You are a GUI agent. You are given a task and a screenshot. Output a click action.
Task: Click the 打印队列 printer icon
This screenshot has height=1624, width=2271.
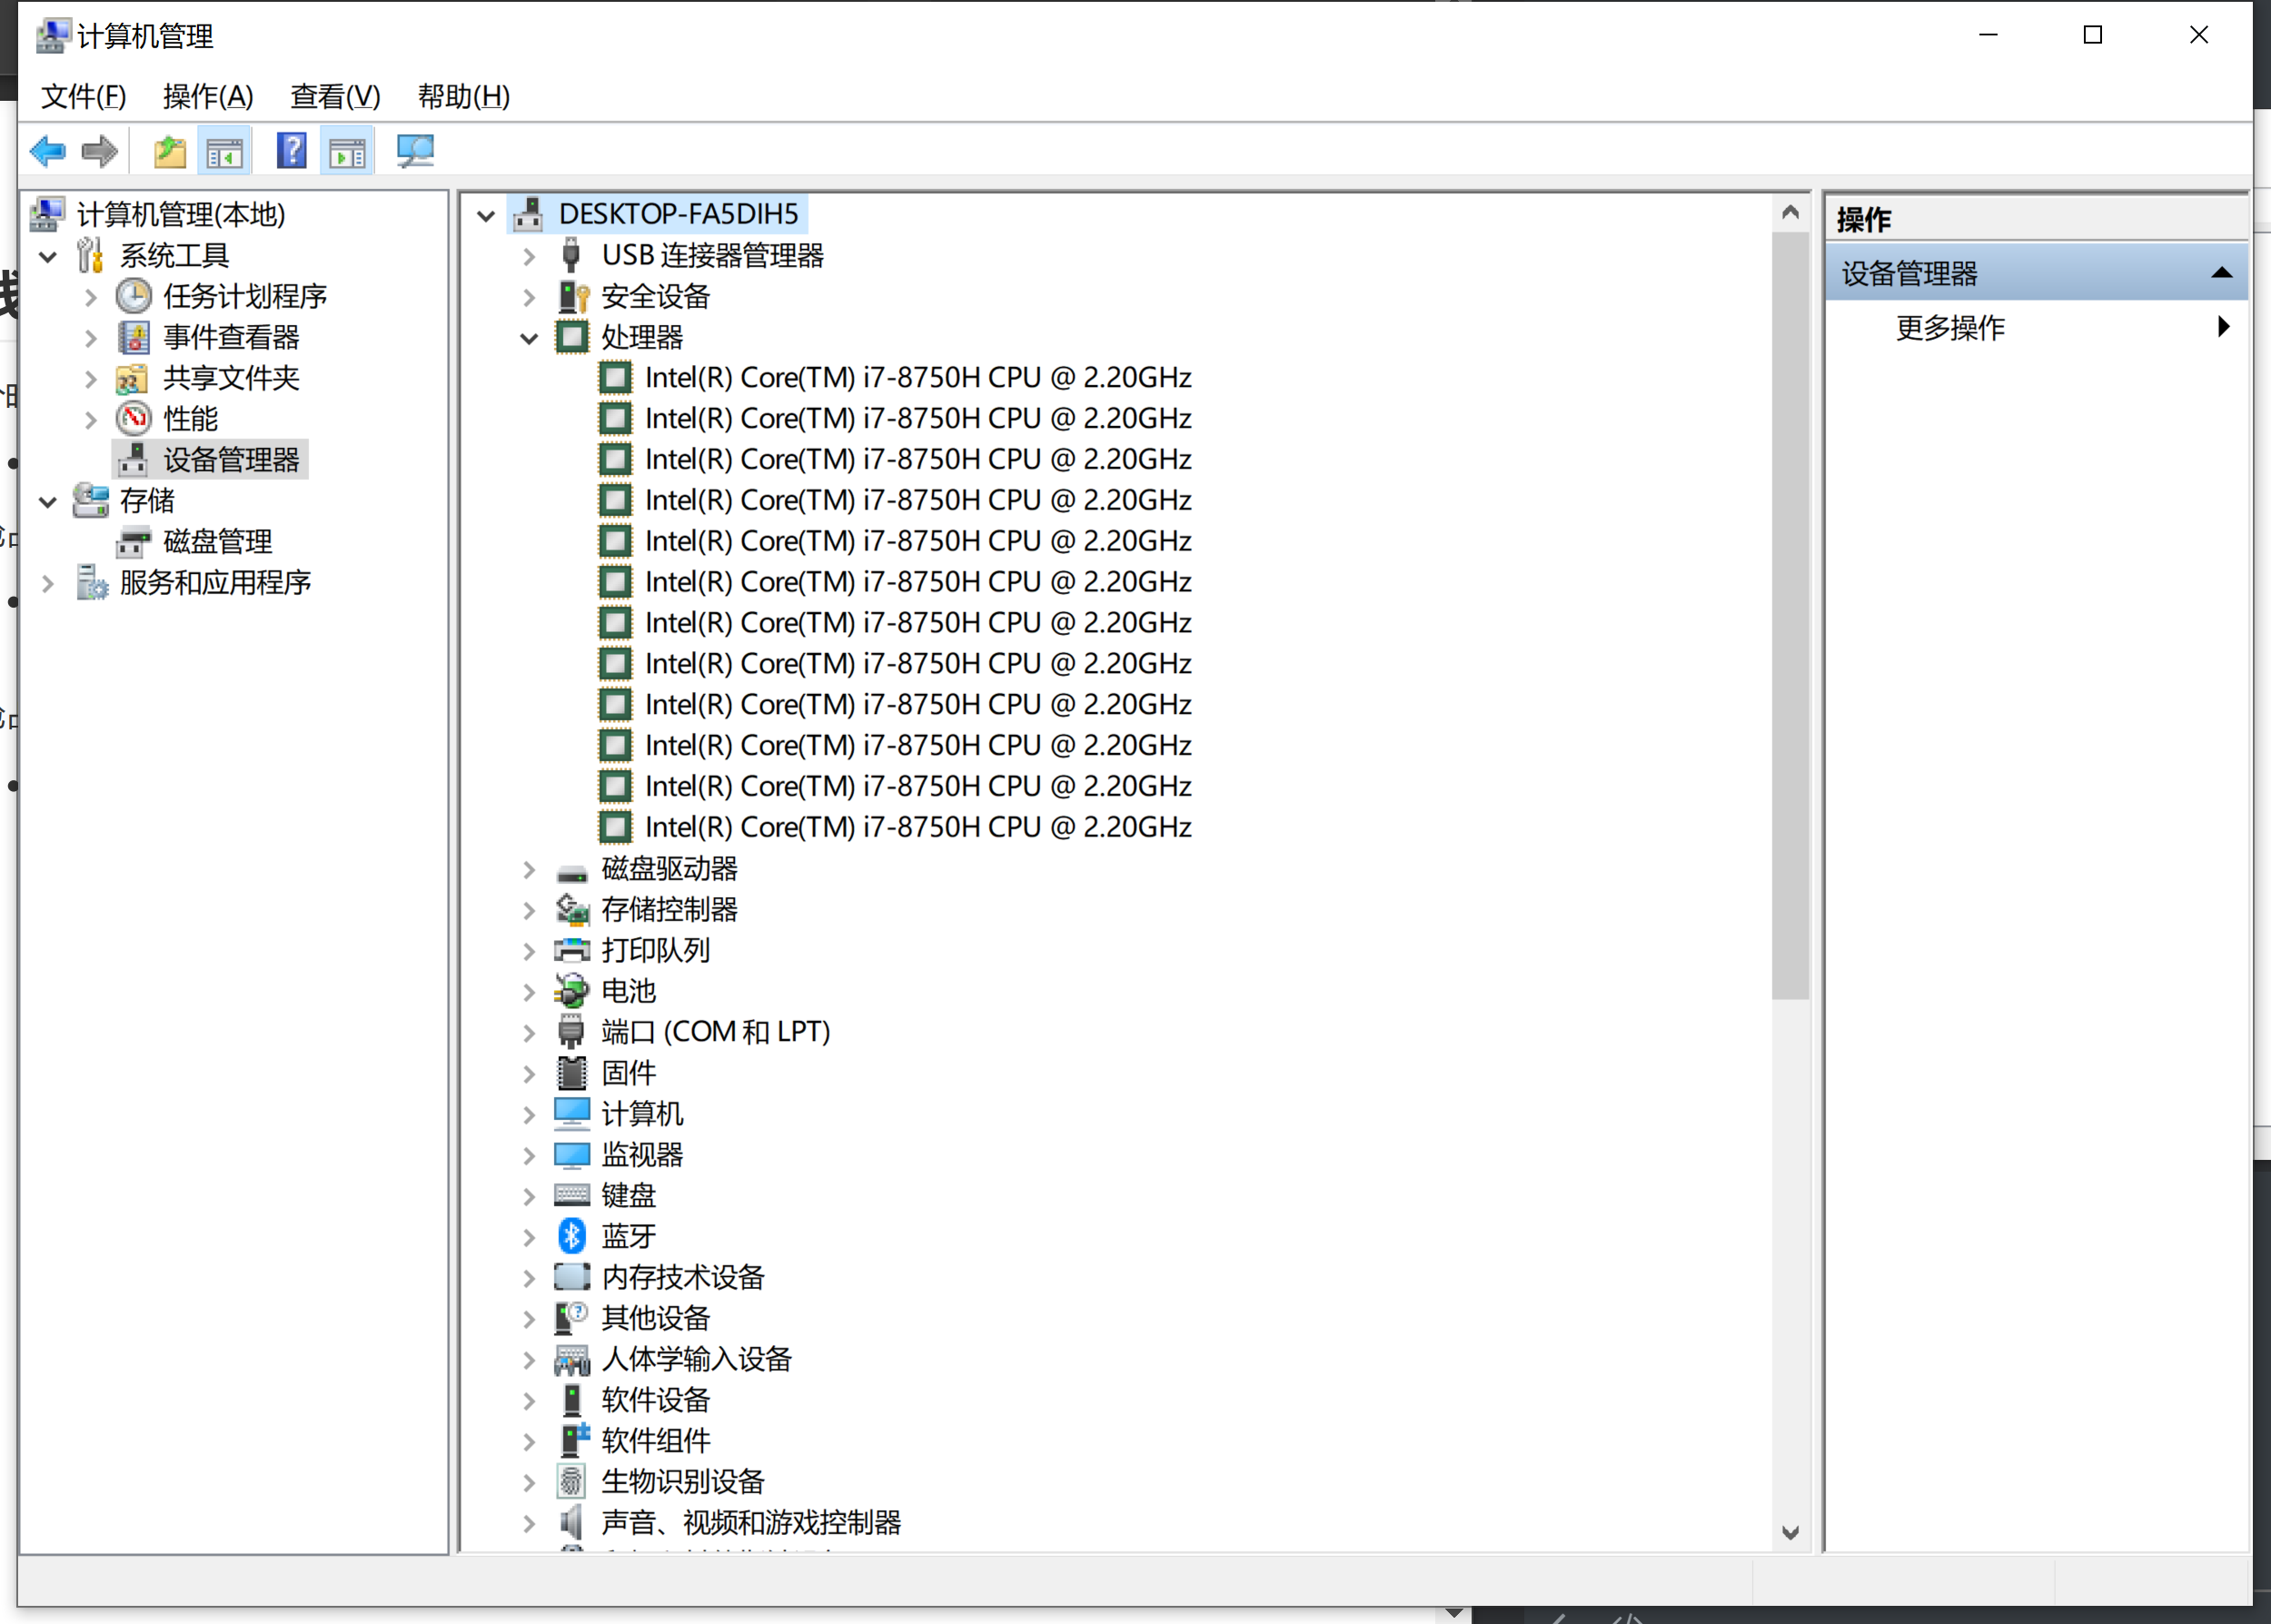pos(572,950)
